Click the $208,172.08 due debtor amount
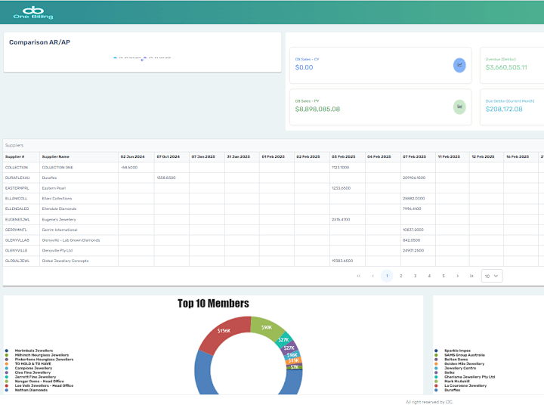544x408 pixels. (504, 109)
